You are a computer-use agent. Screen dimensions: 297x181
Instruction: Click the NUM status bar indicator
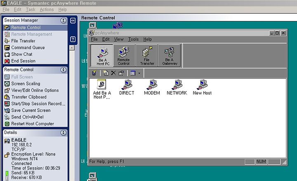(261, 162)
